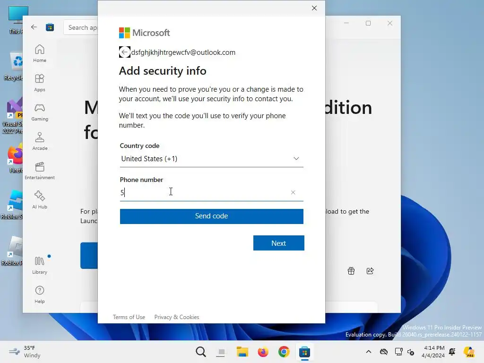This screenshot has height=363, width=484.
Task: Open Home in Microsoft Store sidebar
Action: [x=40, y=53]
